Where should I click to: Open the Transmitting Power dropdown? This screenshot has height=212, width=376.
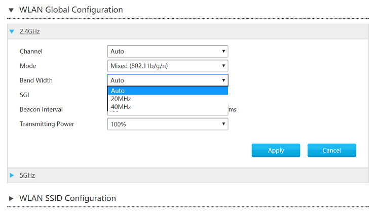(x=167, y=124)
